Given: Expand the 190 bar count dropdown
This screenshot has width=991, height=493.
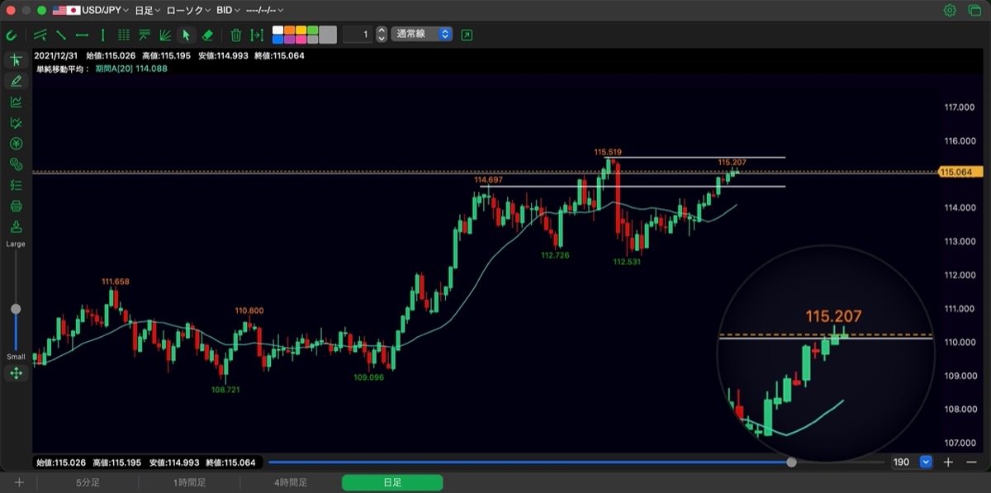Looking at the screenshot, I should [x=926, y=462].
